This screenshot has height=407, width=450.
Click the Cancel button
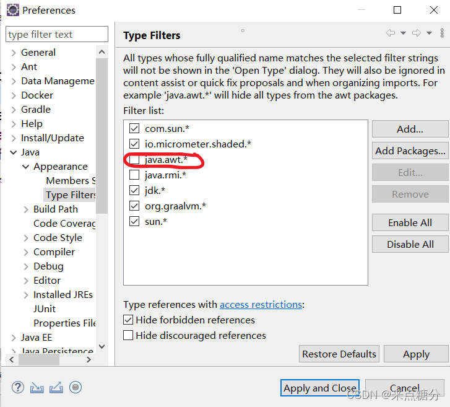pyautogui.click(x=404, y=388)
